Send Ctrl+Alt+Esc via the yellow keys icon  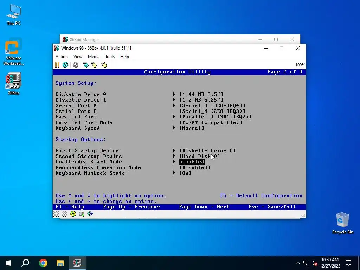94,65
